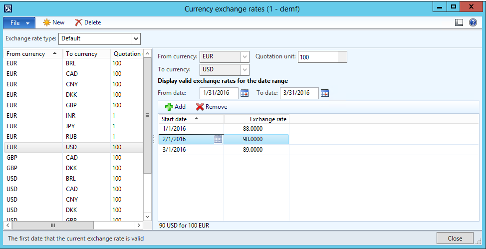Expand the Exchange rate type dropdown
486x249 pixels.
pyautogui.click(x=136, y=38)
